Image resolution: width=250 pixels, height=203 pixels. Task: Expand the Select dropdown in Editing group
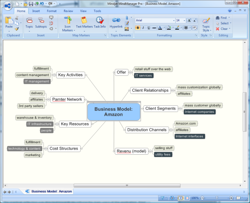coord(224,23)
